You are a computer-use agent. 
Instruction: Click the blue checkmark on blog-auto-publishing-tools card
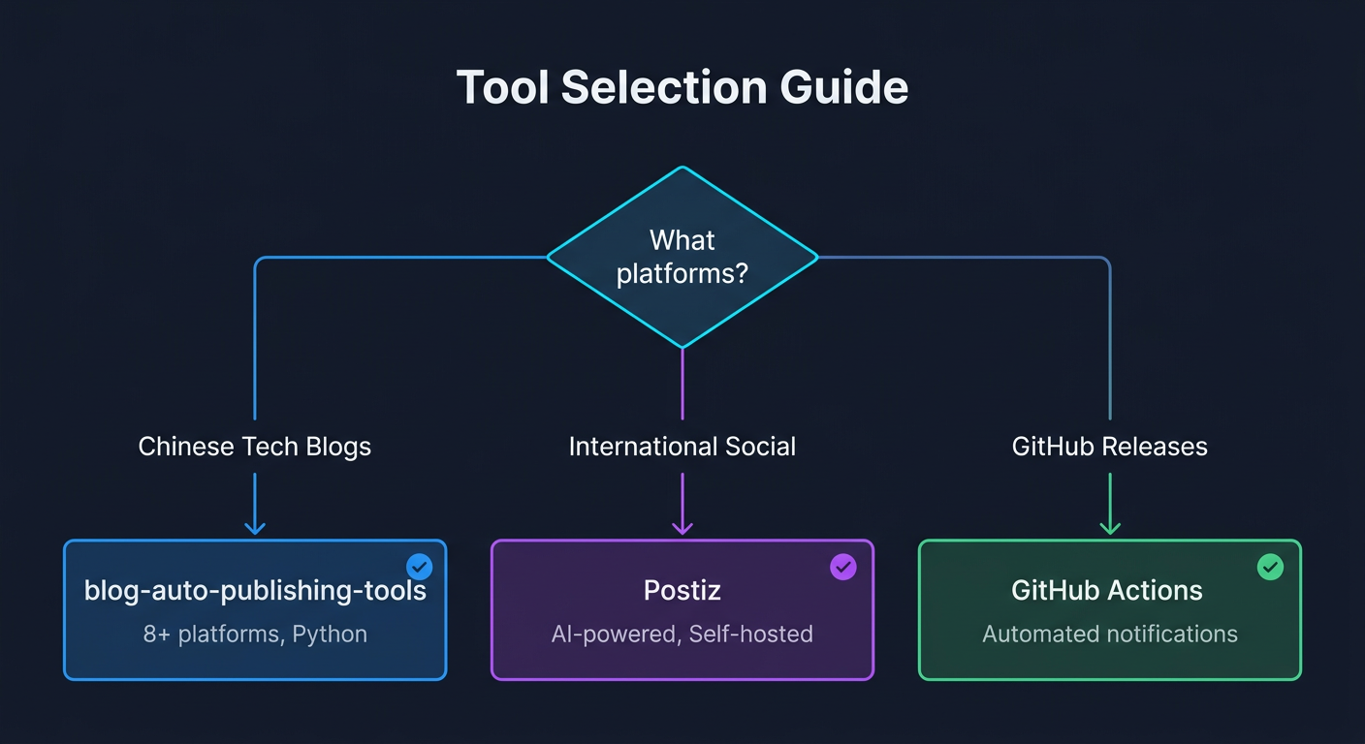click(x=420, y=567)
